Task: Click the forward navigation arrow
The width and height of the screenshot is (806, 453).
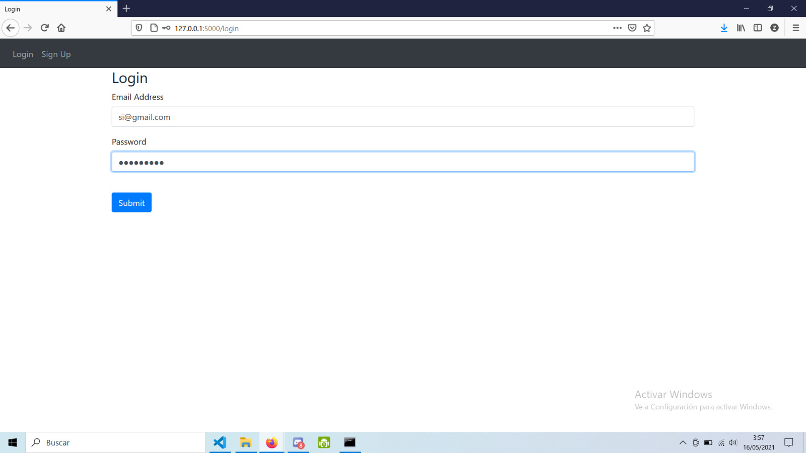Action: (28, 28)
